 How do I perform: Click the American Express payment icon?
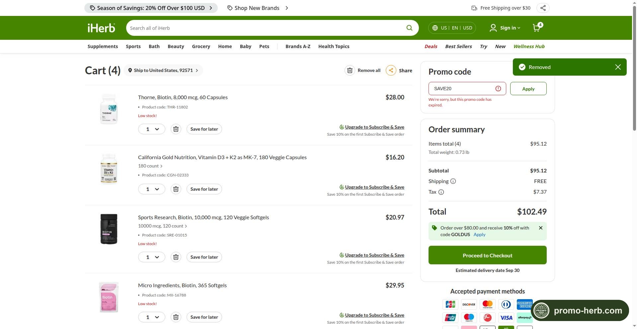click(524, 304)
